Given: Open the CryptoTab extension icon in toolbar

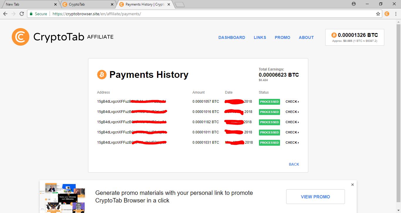Looking at the screenshot, I should tap(387, 14).
